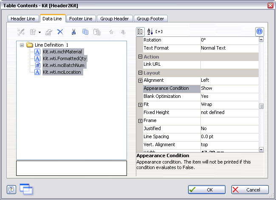Click property grid scrollbar up arrow
276x200 pixels.
coord(261,39)
